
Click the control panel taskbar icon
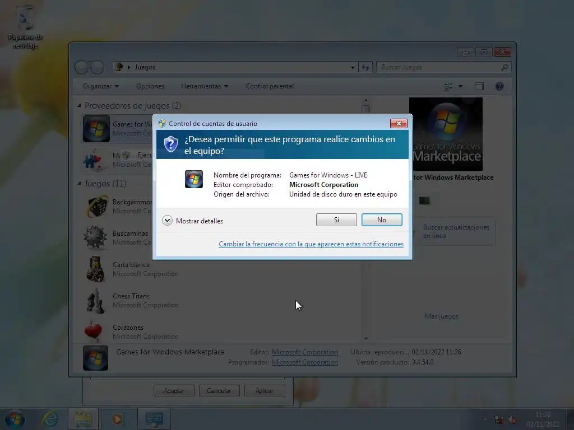coord(154,419)
